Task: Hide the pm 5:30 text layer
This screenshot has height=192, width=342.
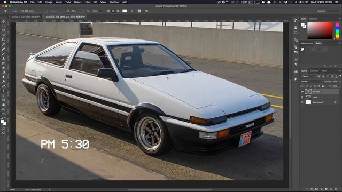Action: (x=302, y=92)
